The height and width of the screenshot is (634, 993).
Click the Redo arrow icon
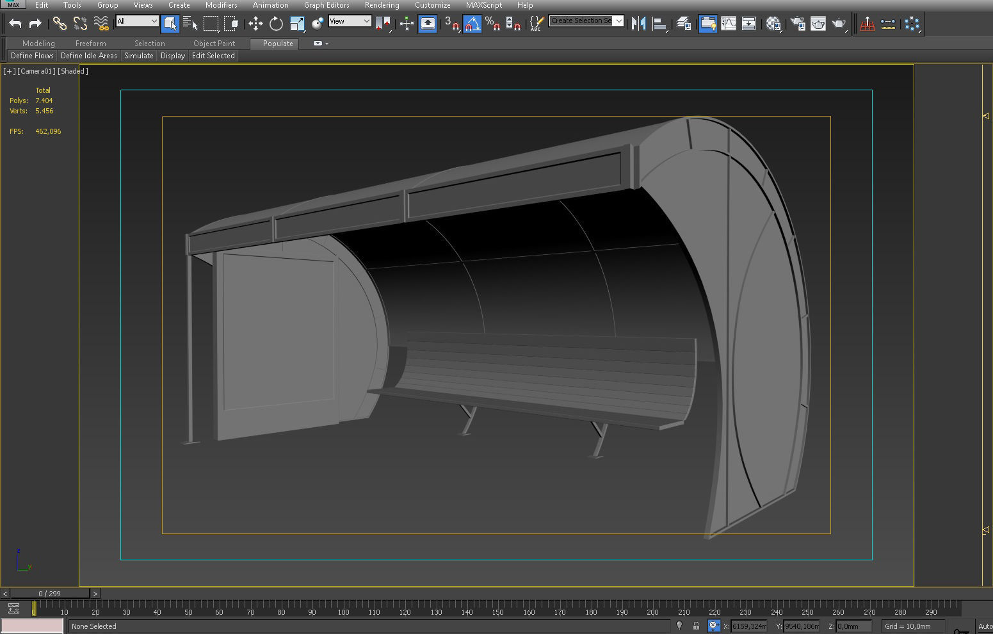click(x=35, y=24)
